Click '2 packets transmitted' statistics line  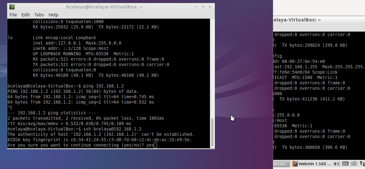pos(86,118)
